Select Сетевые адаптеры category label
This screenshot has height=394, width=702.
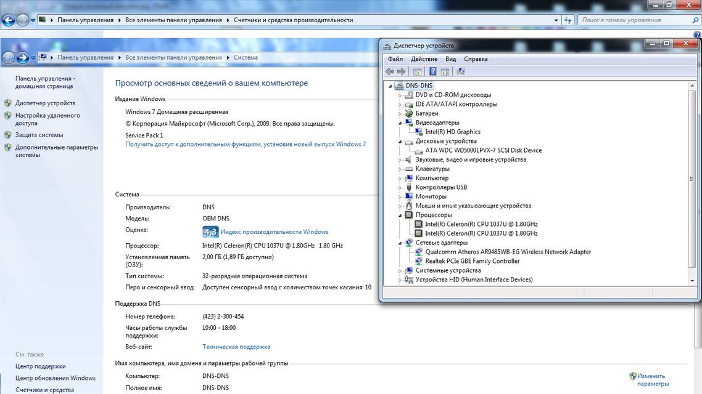pos(442,243)
